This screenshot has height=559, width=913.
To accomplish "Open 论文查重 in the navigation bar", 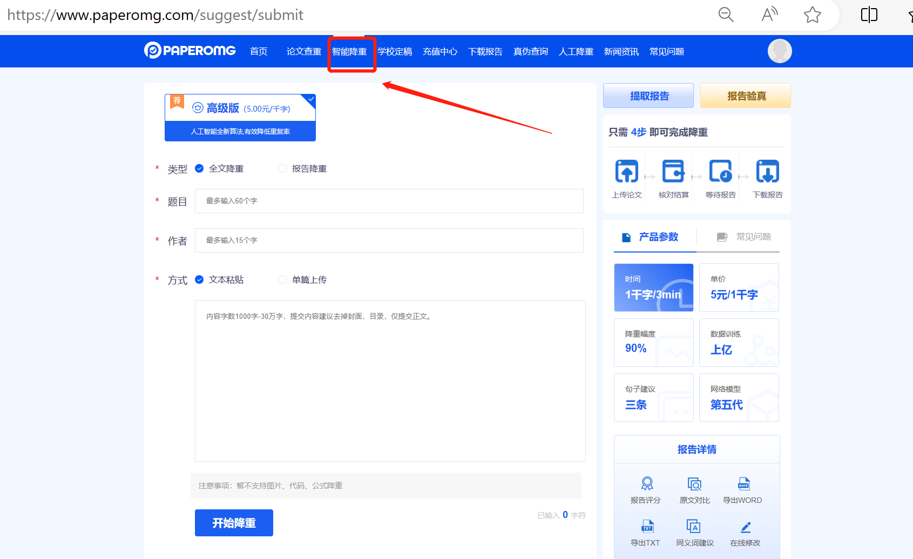I will pos(304,51).
